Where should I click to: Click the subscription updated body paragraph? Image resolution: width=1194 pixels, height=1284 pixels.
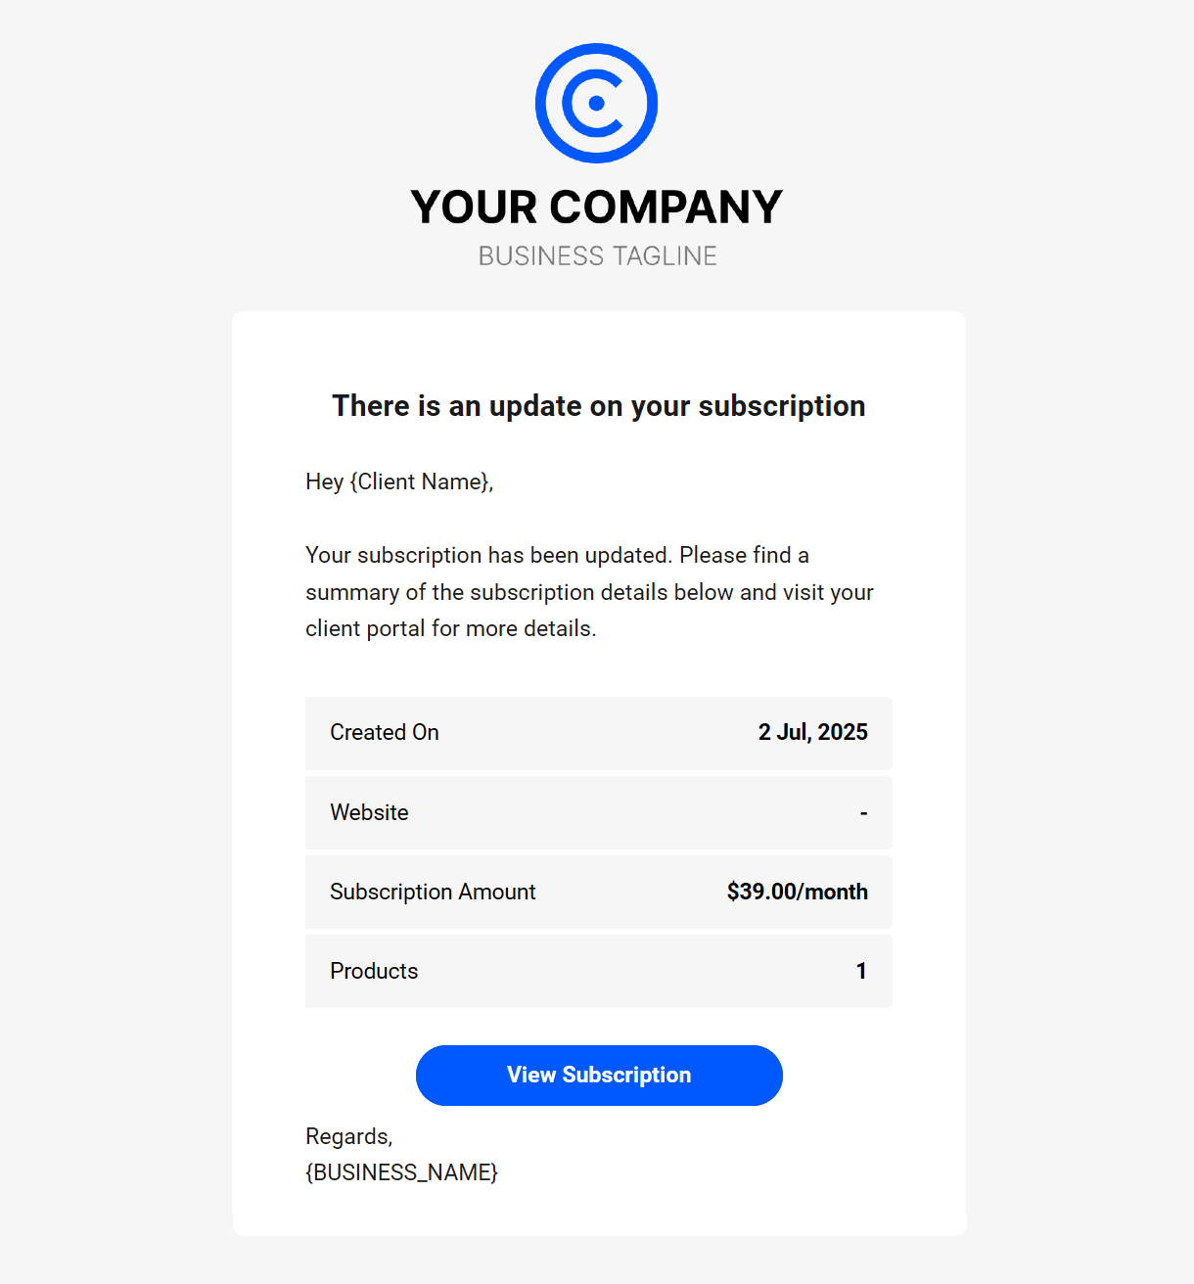589,591
